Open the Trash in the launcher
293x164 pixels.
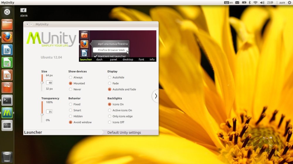pos(7,157)
